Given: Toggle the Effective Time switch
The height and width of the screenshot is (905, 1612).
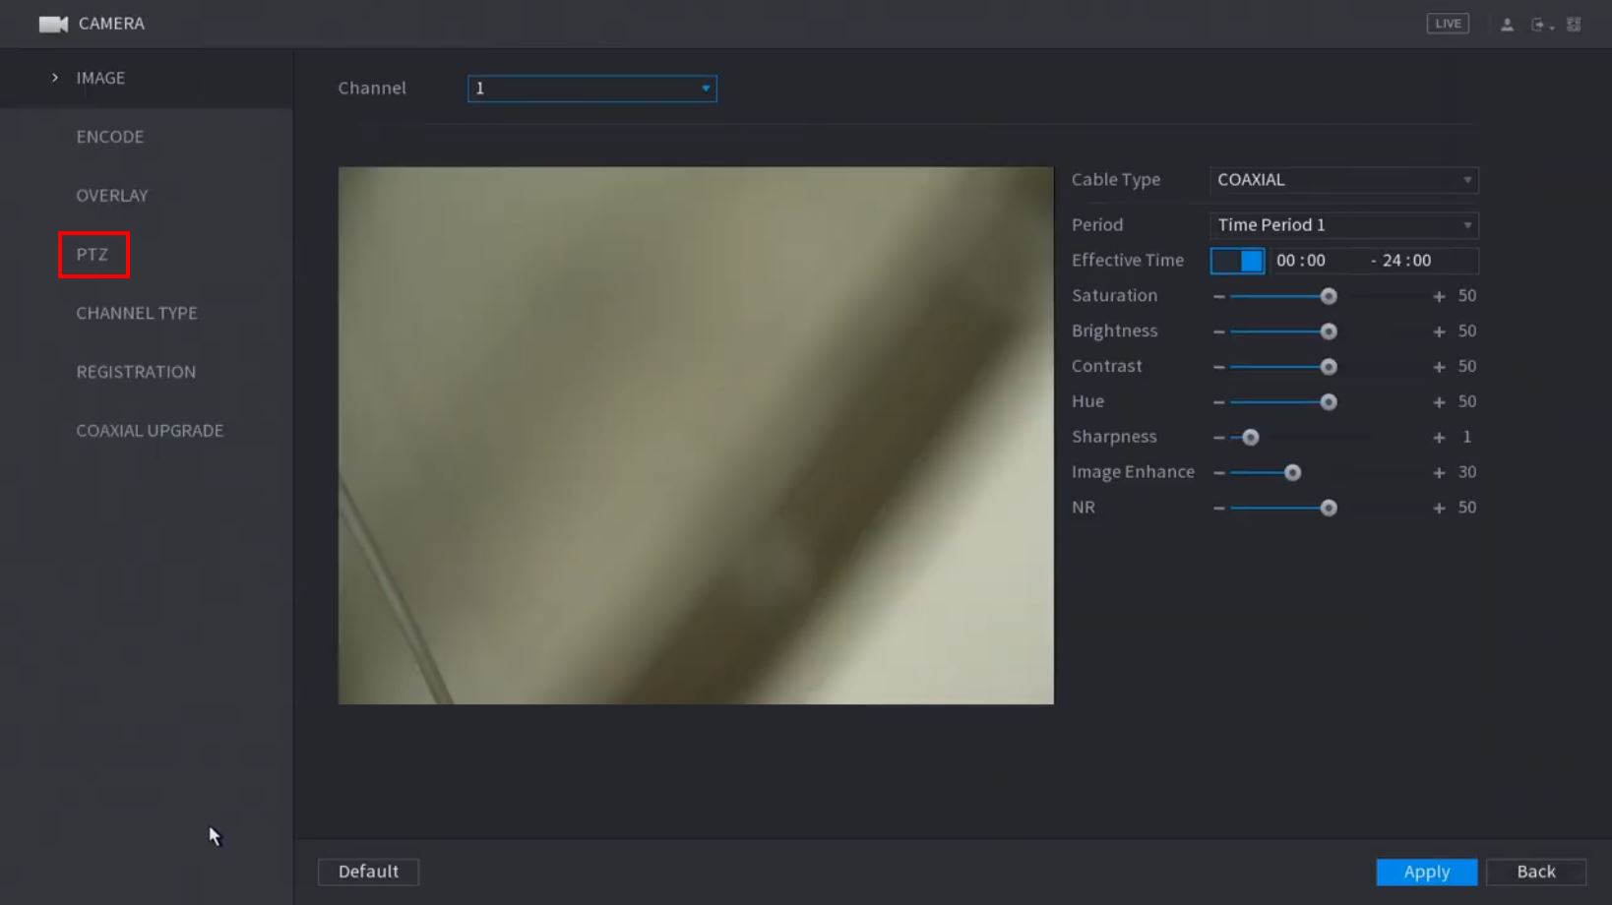Looking at the screenshot, I should pos(1237,261).
